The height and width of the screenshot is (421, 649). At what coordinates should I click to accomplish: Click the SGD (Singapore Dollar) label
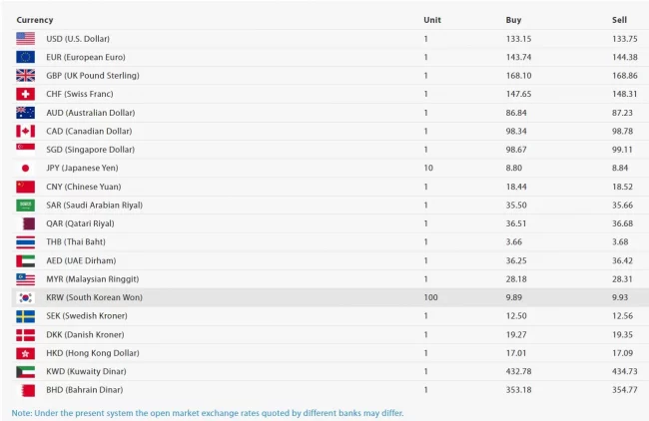[x=90, y=150]
